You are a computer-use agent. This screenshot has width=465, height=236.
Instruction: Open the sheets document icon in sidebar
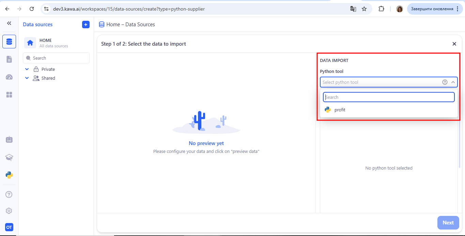9,59
